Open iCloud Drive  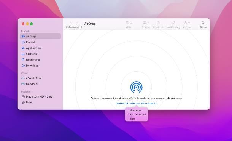click(40, 78)
